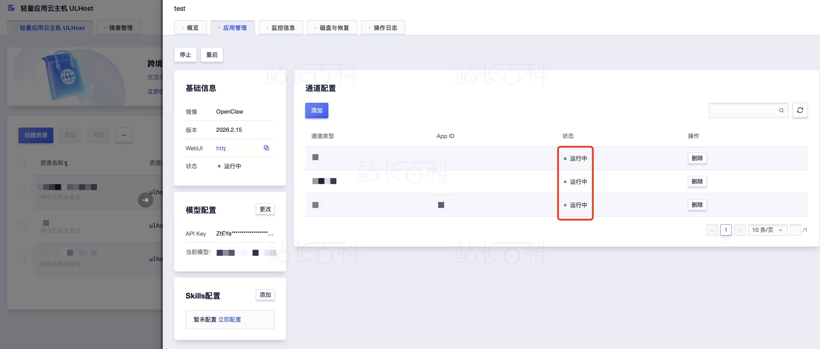
Task: Click the 关闭 button in background list
Action: pos(99,135)
